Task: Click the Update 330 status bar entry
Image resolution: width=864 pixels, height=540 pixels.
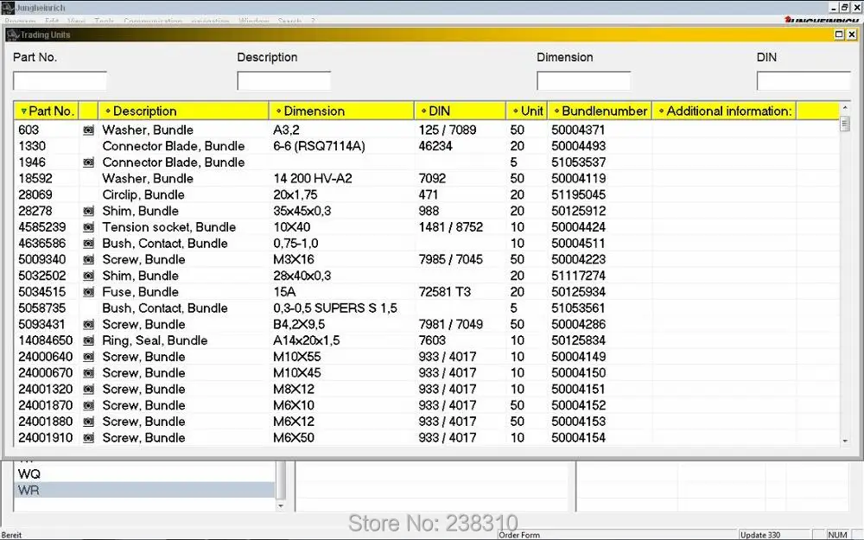Action: (760, 535)
